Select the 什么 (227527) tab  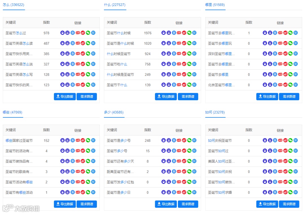pyautogui.click(x=115, y=5)
